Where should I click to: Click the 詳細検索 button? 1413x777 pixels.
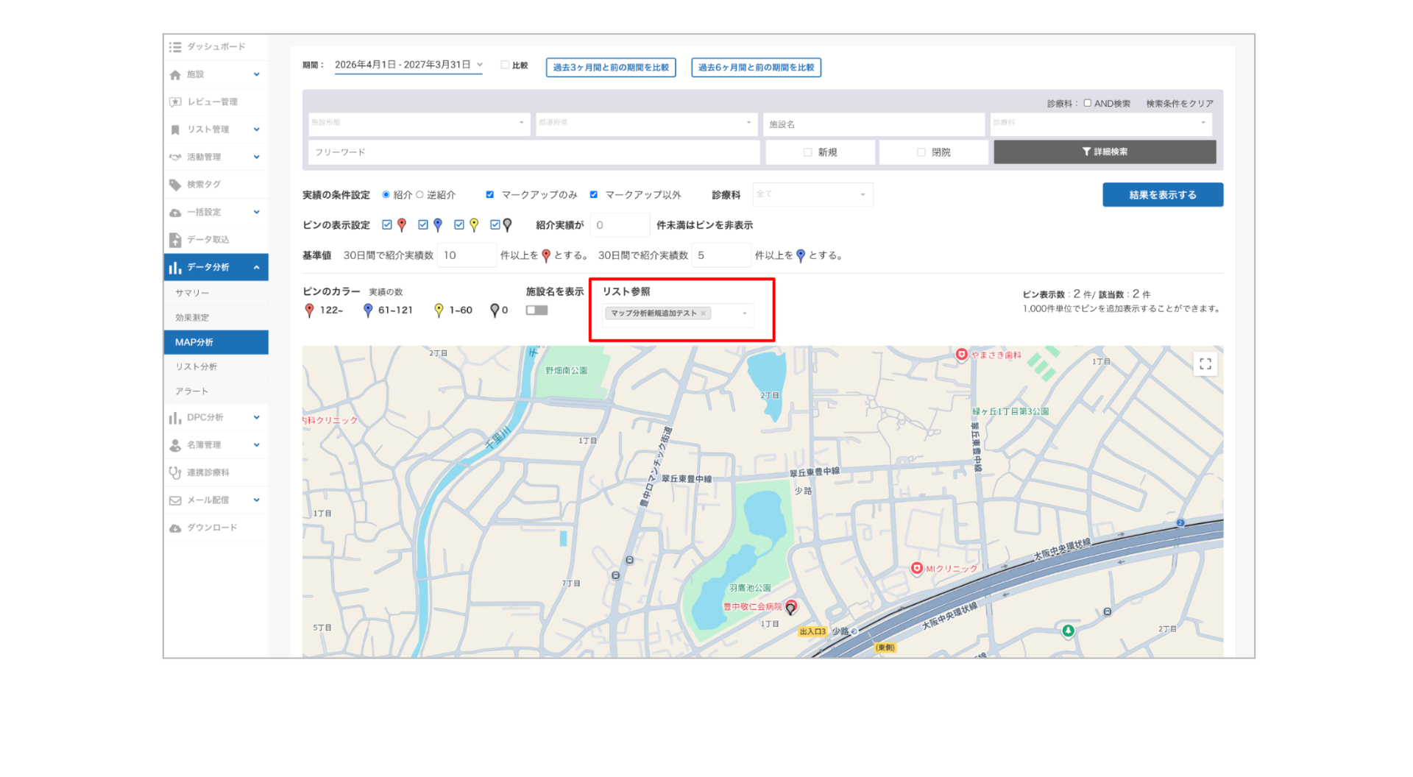(x=1105, y=152)
